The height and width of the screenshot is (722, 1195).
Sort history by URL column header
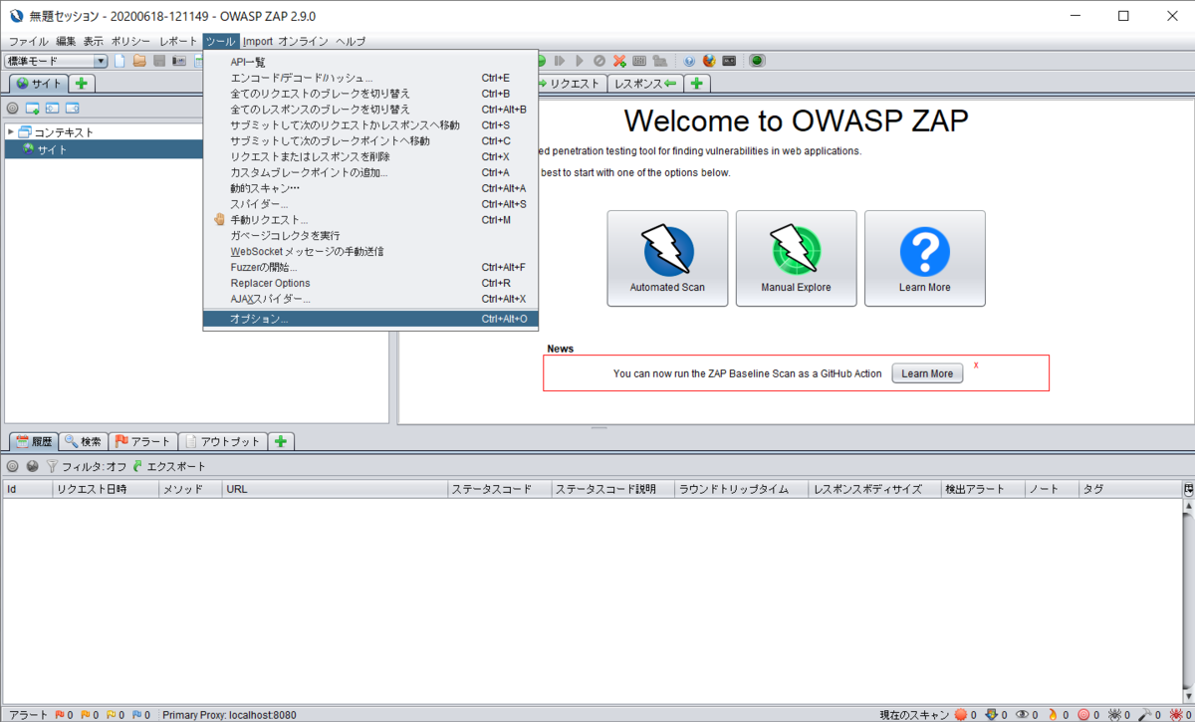(335, 489)
